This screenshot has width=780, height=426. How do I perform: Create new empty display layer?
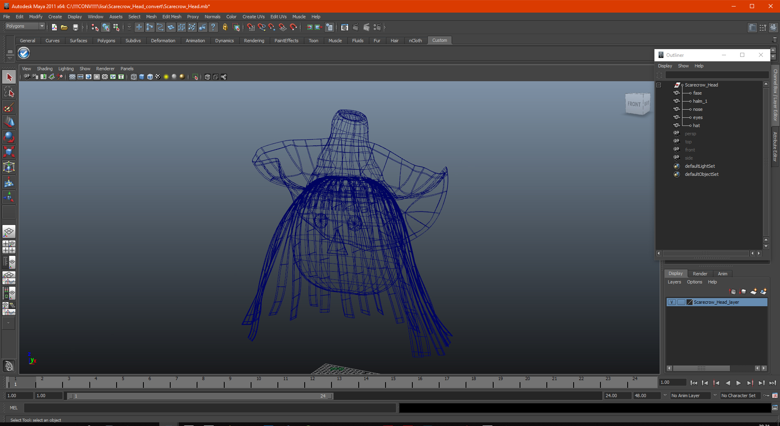pyautogui.click(x=754, y=292)
